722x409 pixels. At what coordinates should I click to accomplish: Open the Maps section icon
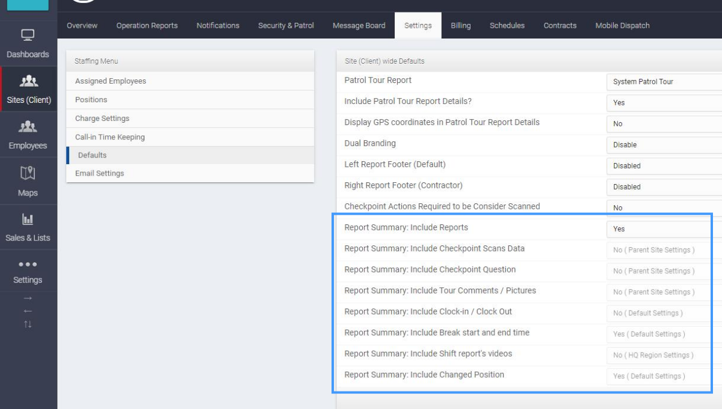28,180
